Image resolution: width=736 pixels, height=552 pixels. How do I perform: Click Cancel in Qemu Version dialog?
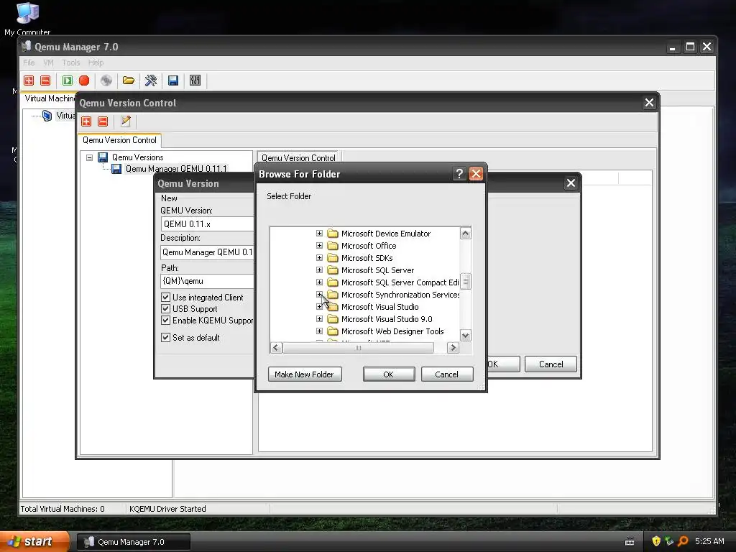tap(551, 364)
